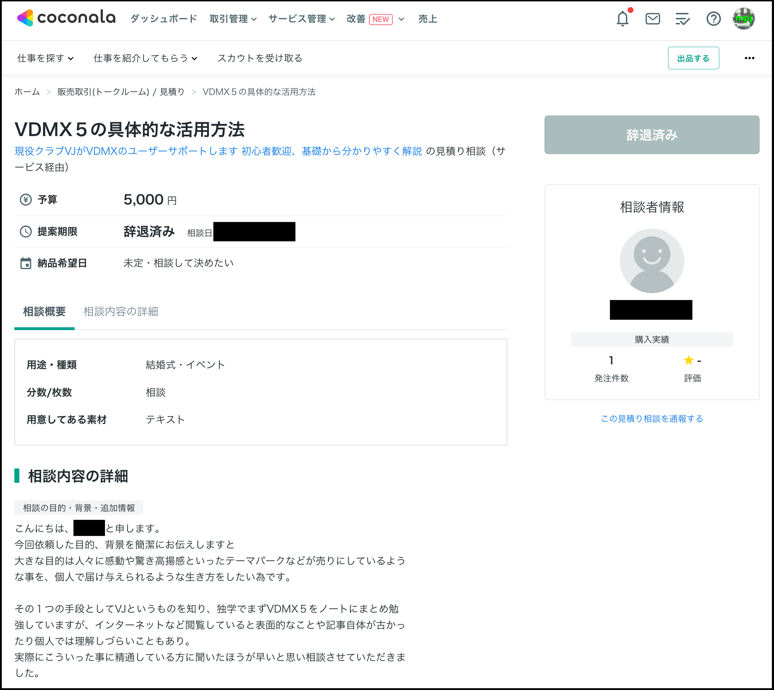Expand the 仕事を紹介してもらう dropdown
774x690 pixels.
(x=145, y=58)
